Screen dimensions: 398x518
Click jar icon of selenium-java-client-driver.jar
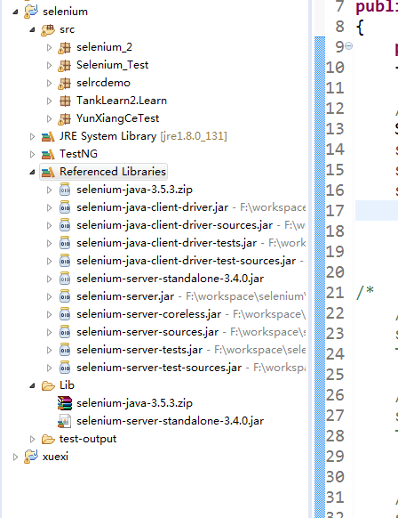tap(65, 207)
